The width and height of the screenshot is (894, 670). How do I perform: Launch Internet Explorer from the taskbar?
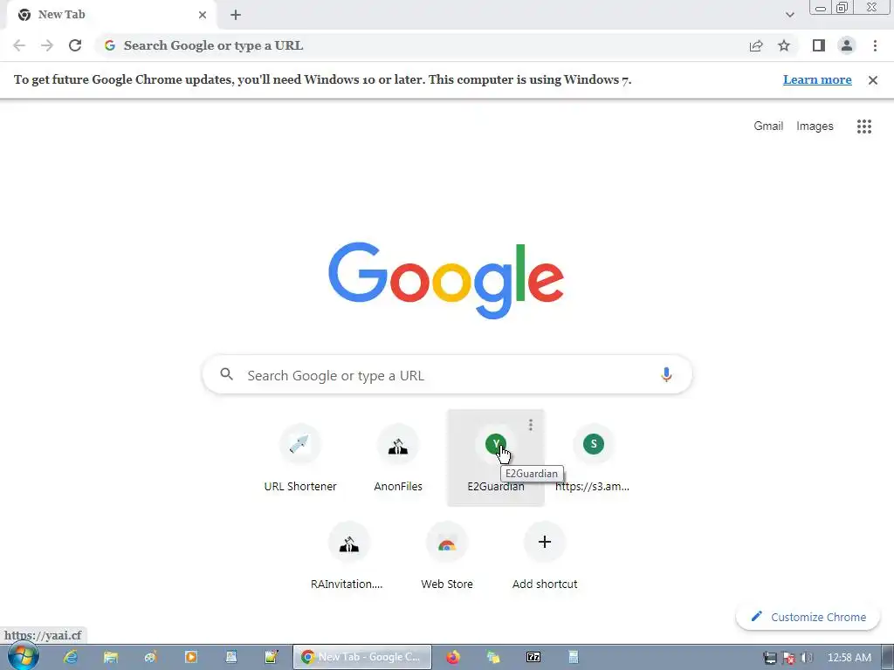(70, 657)
